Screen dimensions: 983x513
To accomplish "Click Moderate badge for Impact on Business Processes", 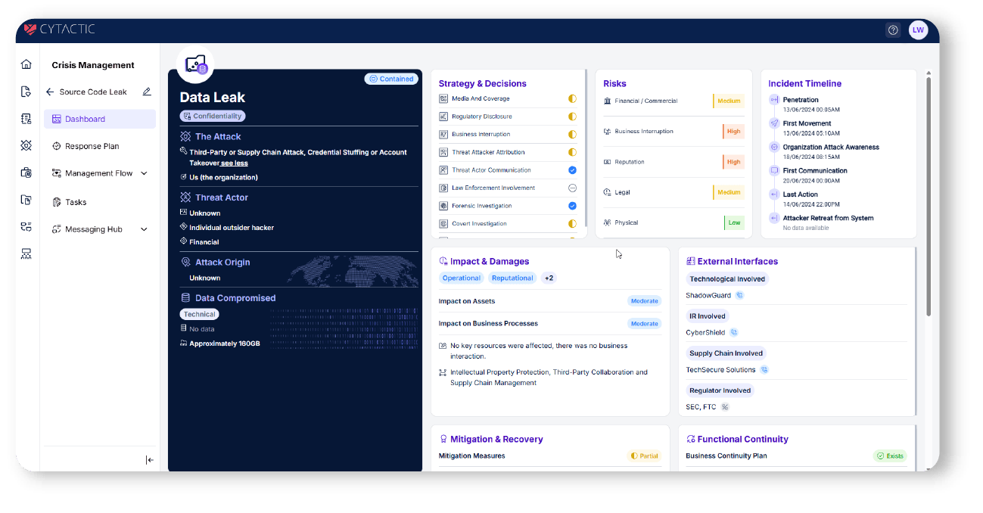I will click(645, 323).
